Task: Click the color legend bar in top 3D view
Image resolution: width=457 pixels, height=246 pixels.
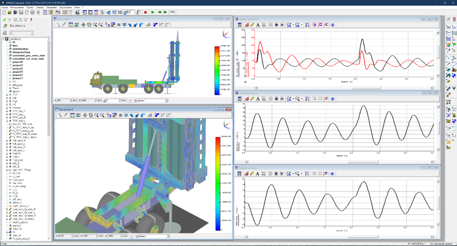Action: click(217, 71)
